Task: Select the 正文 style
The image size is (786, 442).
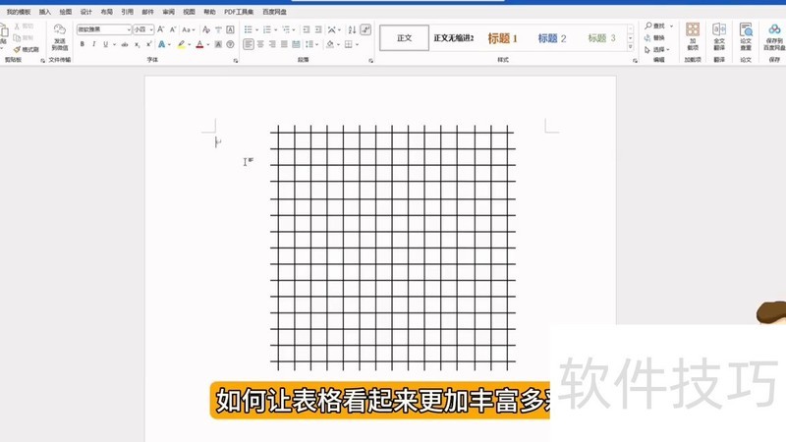Action: [404, 37]
